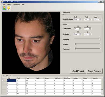The width and height of the screenshot is (105, 97).
Task: Click the LightRotX column header
Action: pos(58,78)
